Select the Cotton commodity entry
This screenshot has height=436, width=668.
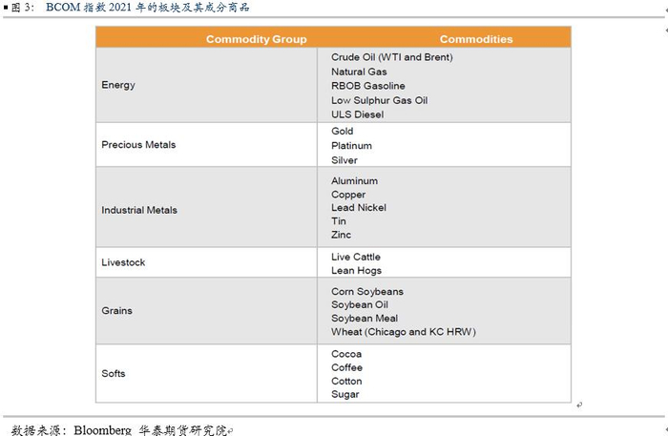(x=346, y=381)
